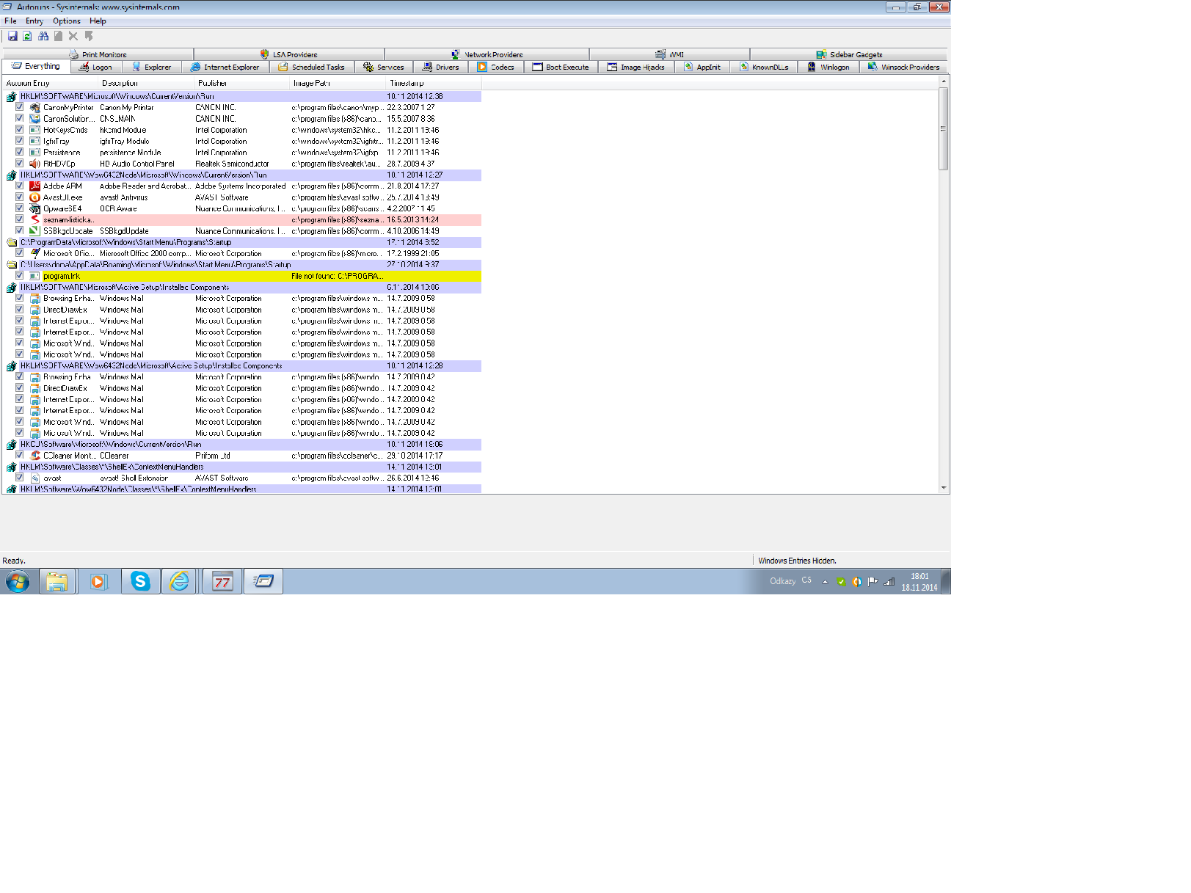Switch to the Scheduled Tasks tab
This screenshot has width=1191, height=893.
pyautogui.click(x=312, y=68)
